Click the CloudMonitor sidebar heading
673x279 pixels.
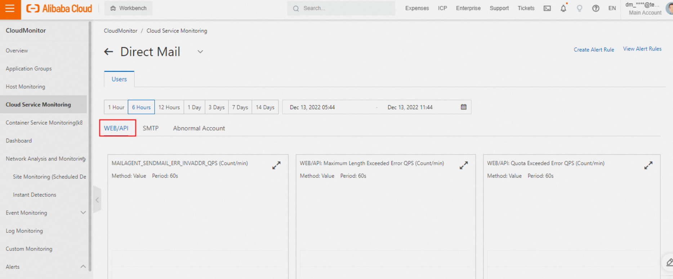point(26,31)
